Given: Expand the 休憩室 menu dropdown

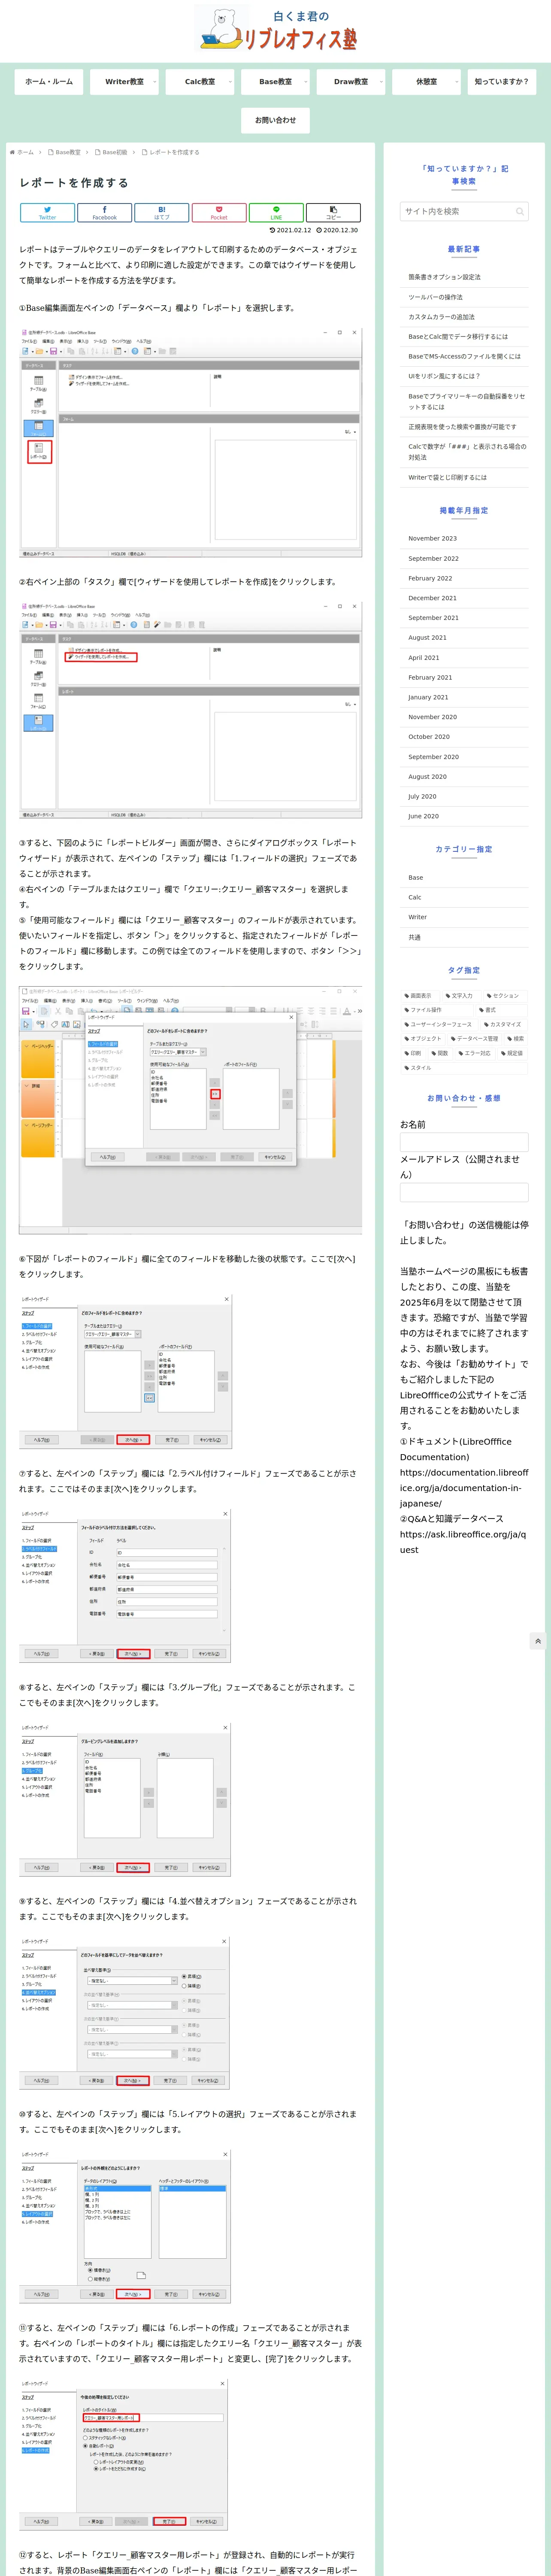Looking at the screenshot, I should [426, 82].
